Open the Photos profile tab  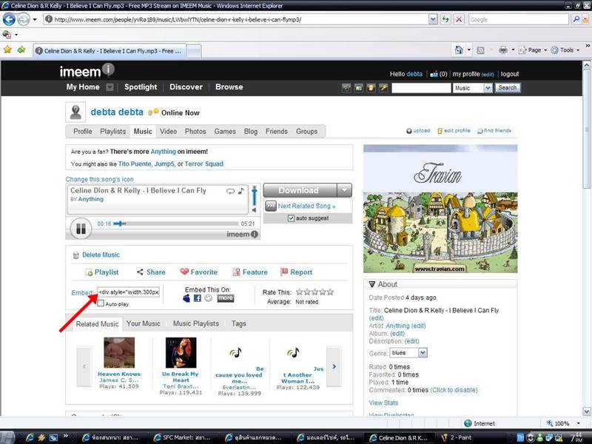click(195, 132)
